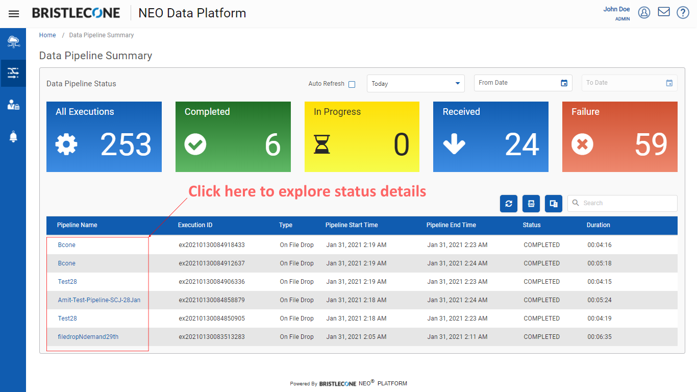Click the middle export icon beside refresh
The height and width of the screenshot is (392, 697).
click(531, 204)
